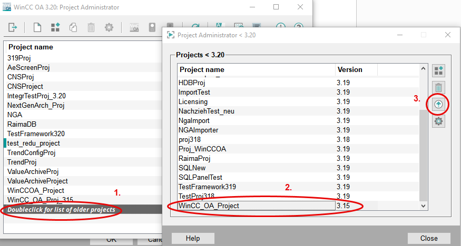Click gear icon in older projects dialog
Screen dimensions: 461x246
[x=438, y=121]
